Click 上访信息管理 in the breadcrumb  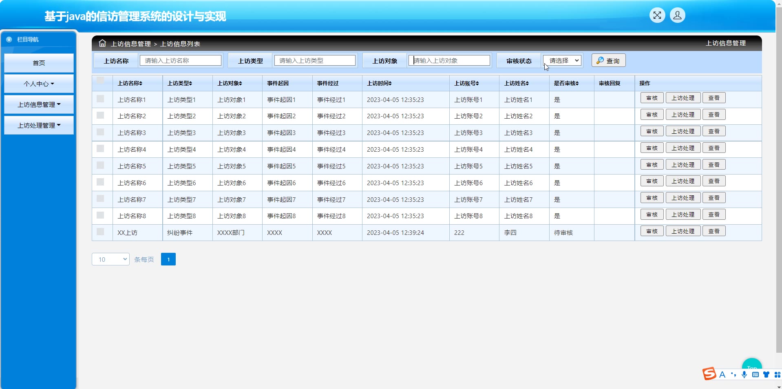[x=131, y=44]
